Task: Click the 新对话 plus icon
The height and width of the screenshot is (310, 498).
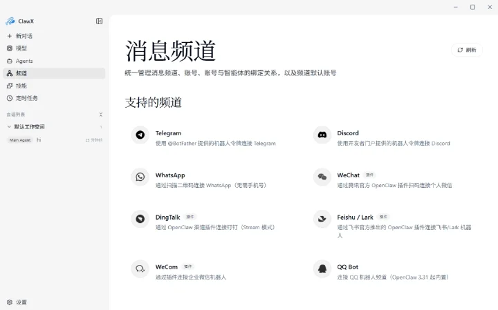Action: point(10,36)
